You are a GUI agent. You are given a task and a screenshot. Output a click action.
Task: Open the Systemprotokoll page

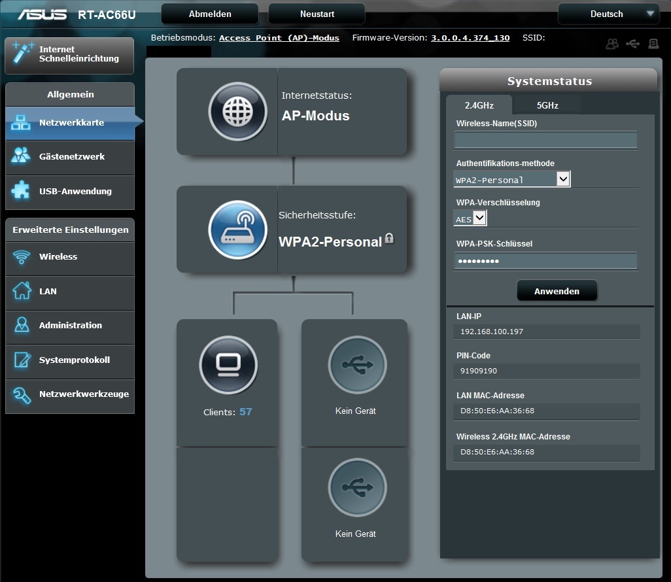click(70, 361)
